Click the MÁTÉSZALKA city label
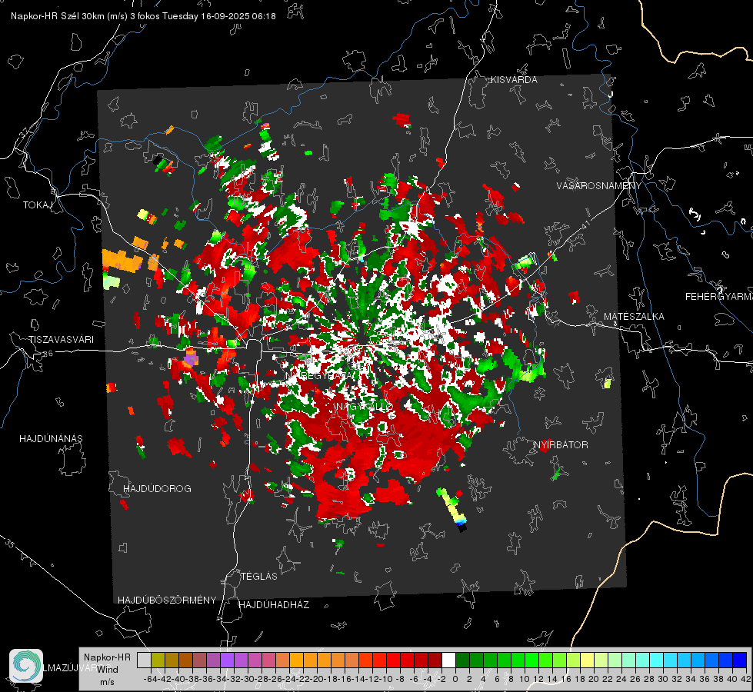 [x=634, y=317]
